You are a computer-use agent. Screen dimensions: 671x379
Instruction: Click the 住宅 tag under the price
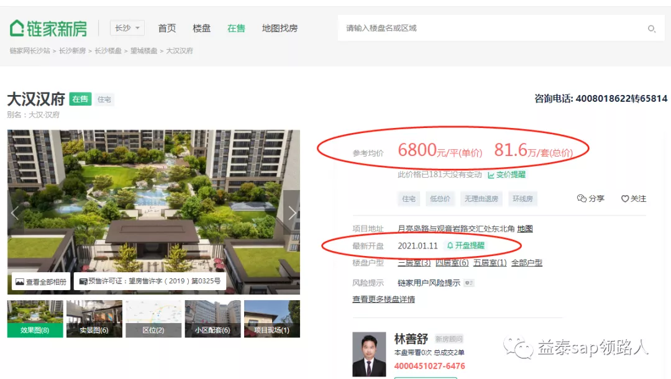(x=409, y=199)
